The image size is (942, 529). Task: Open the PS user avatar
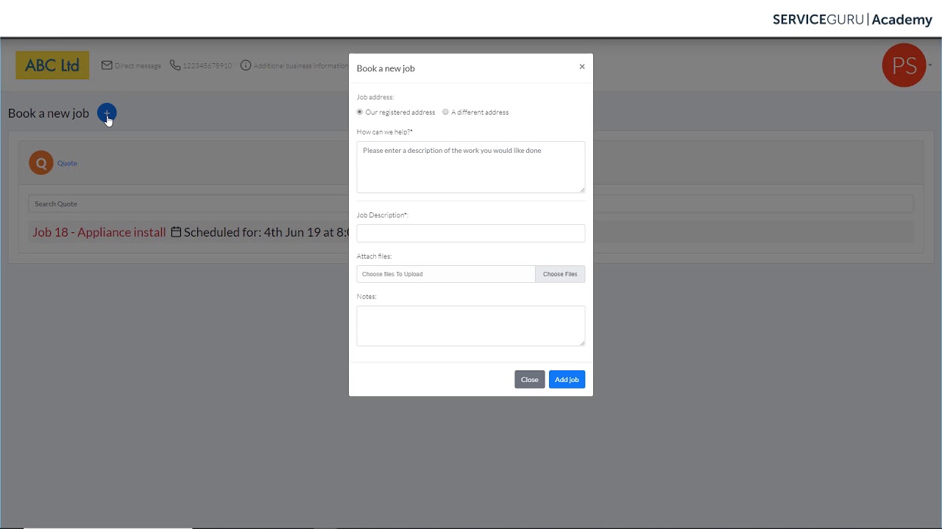tap(904, 65)
